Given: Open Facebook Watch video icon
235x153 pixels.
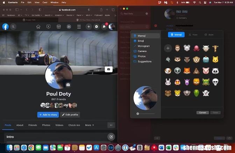Looking at the screenshot, I should [48, 27].
